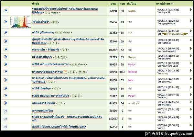Open page 3 of พ201 thread
Viewport: 194px width, 137px height.
[x=79, y=96]
